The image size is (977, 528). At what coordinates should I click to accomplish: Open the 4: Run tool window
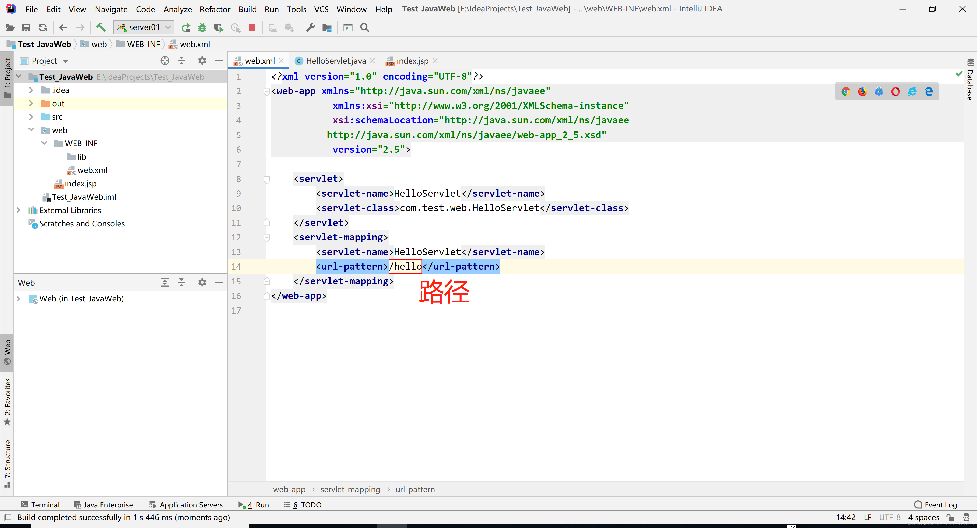(x=253, y=505)
